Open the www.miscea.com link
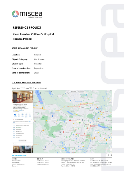This screenshot has height=175, width=124. (x=19, y=155)
